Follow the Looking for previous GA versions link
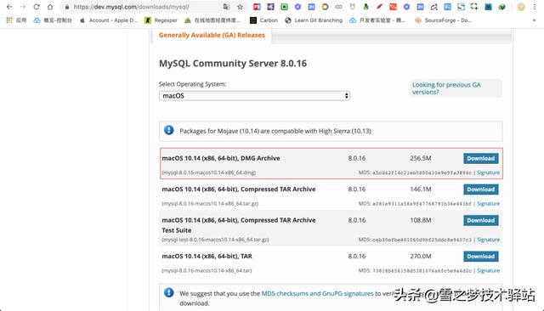Viewport: 544px width, 311px height. point(446,88)
